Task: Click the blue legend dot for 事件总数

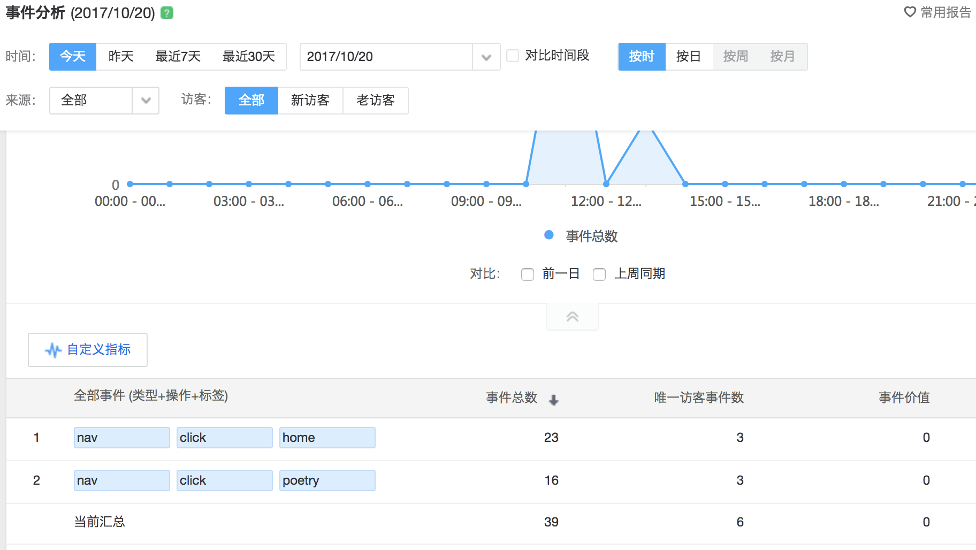Action: (548, 235)
